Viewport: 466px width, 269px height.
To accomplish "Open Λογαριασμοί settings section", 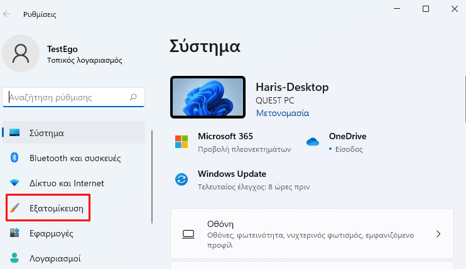I will 73,258.
